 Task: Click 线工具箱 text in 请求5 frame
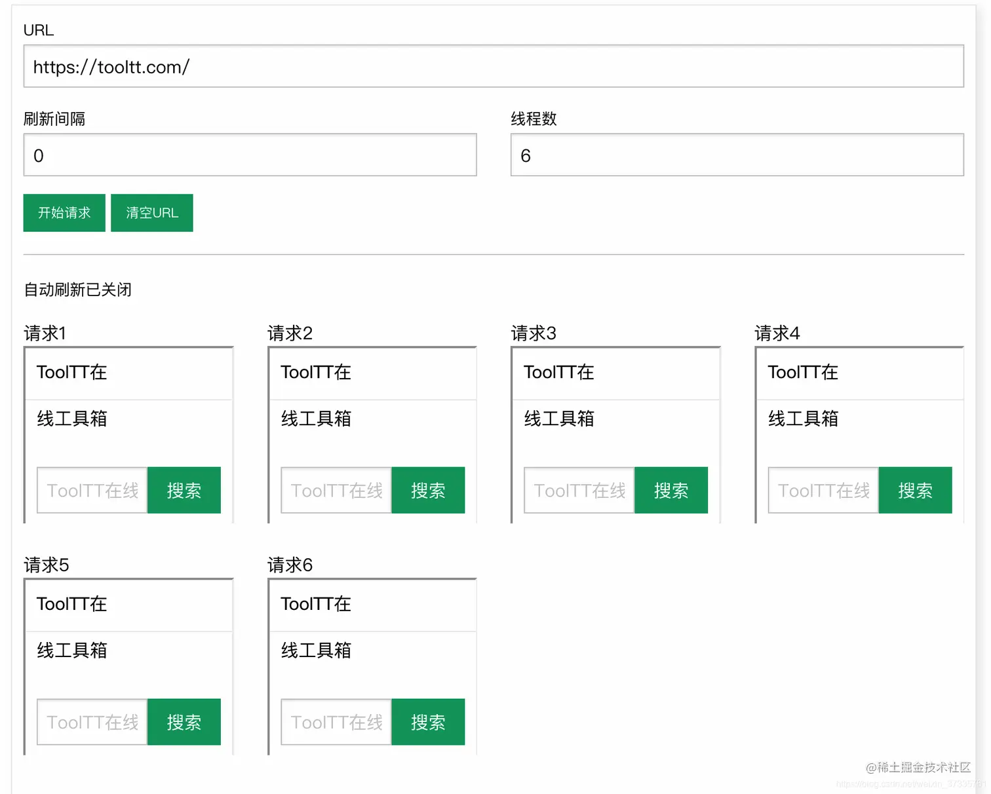[72, 651]
